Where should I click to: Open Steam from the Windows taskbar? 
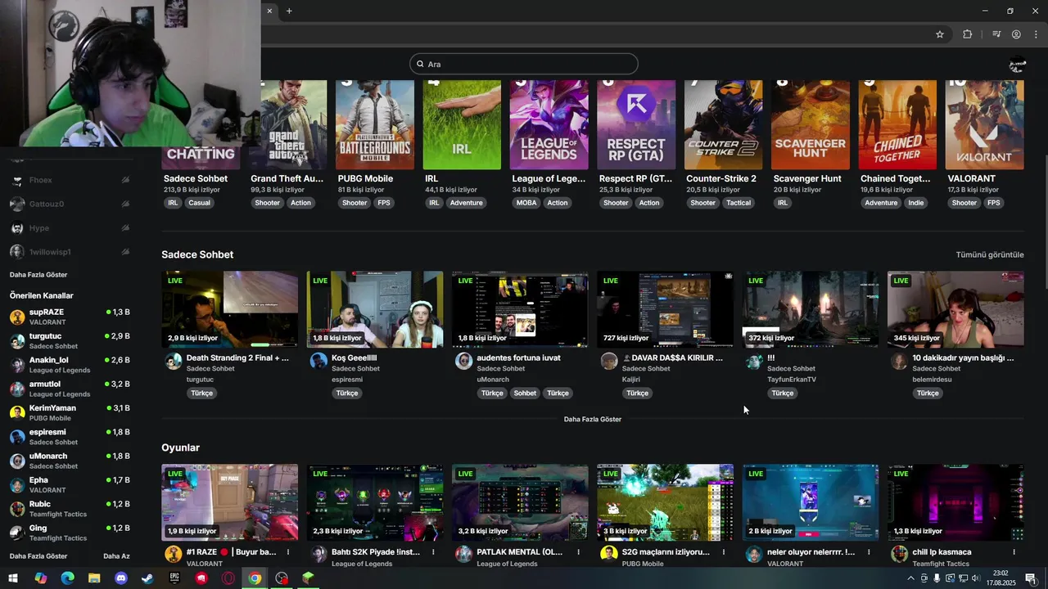pyautogui.click(x=147, y=578)
